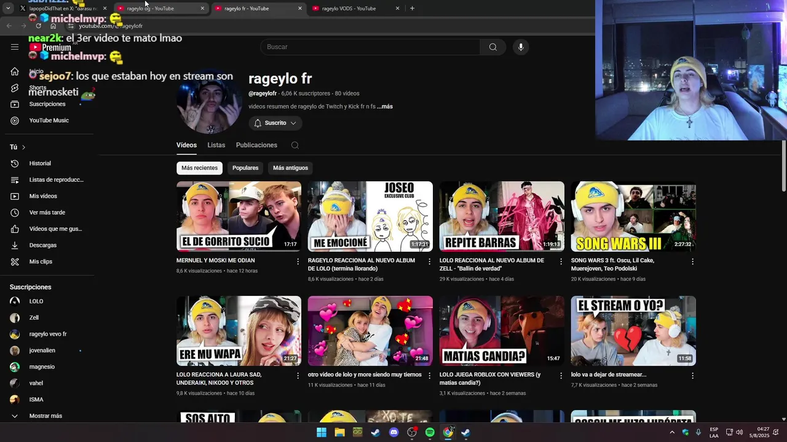Switch ESP LAA keyboard language indicator
Screen dimensions: 787x442
714,432
